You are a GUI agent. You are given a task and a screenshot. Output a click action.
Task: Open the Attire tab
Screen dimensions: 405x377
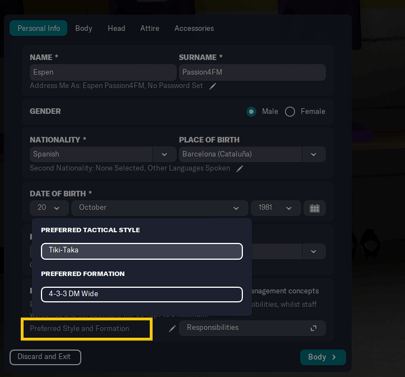(150, 28)
